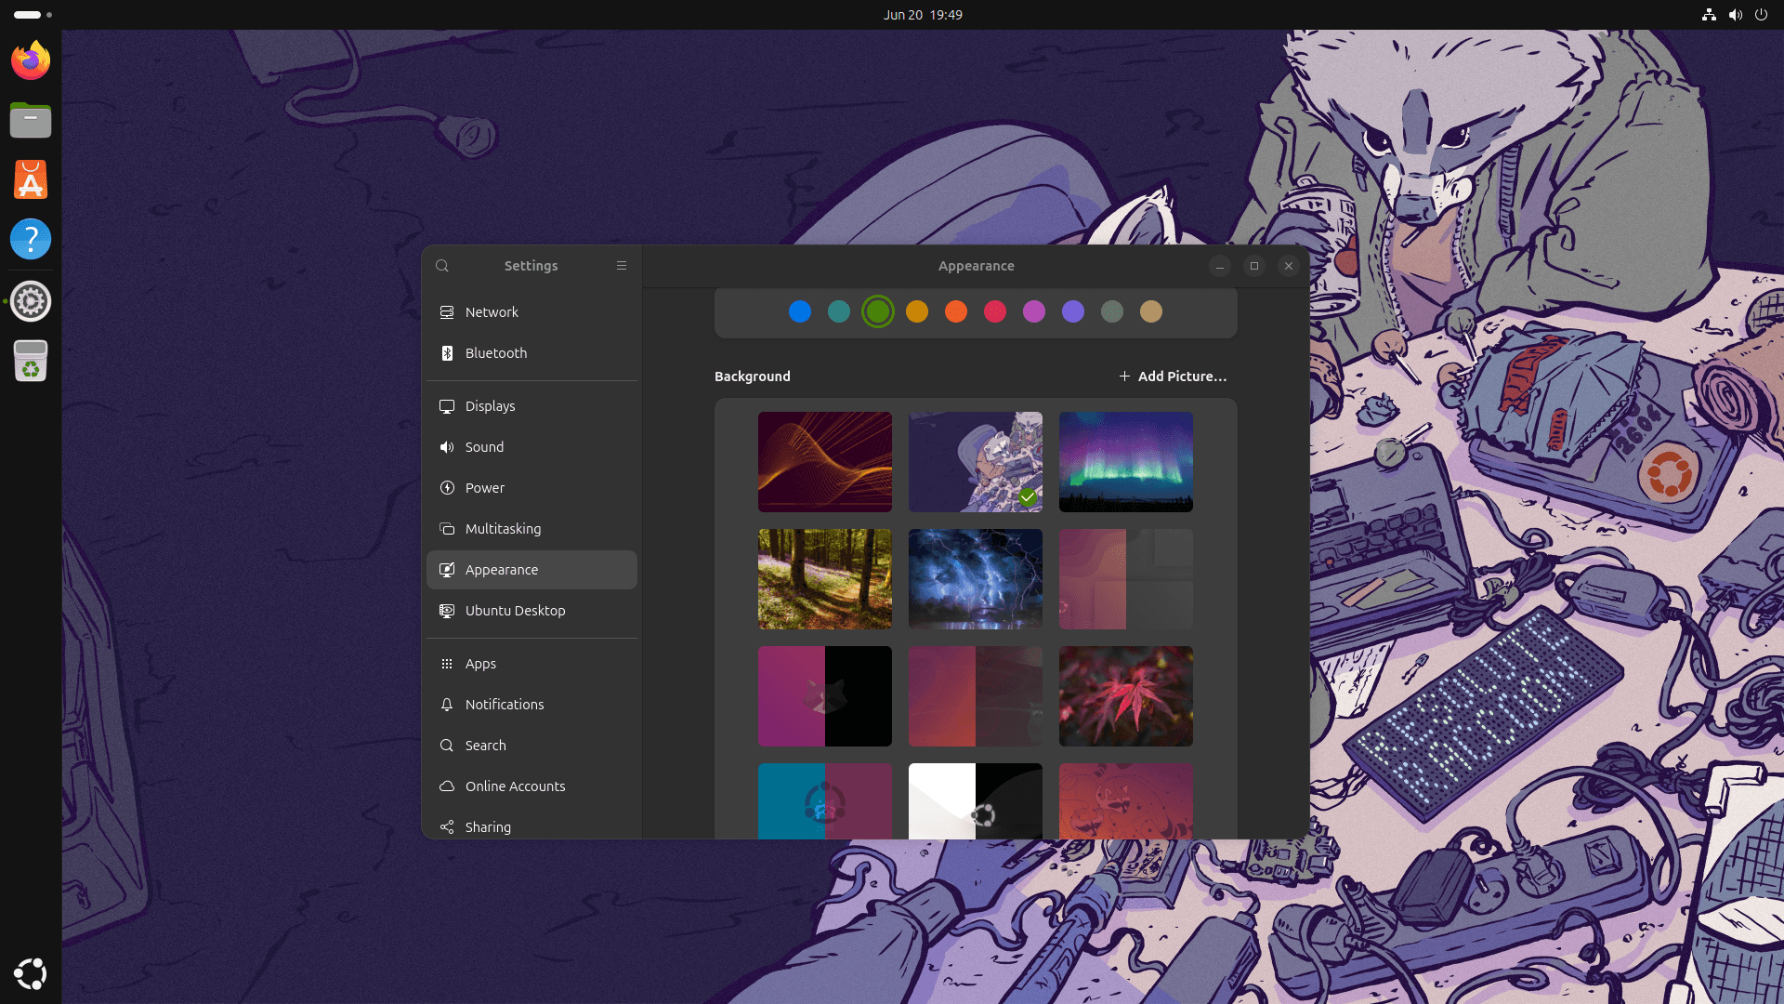The image size is (1784, 1004).
Task: Open the App Center dock icon
Action: [31, 179]
